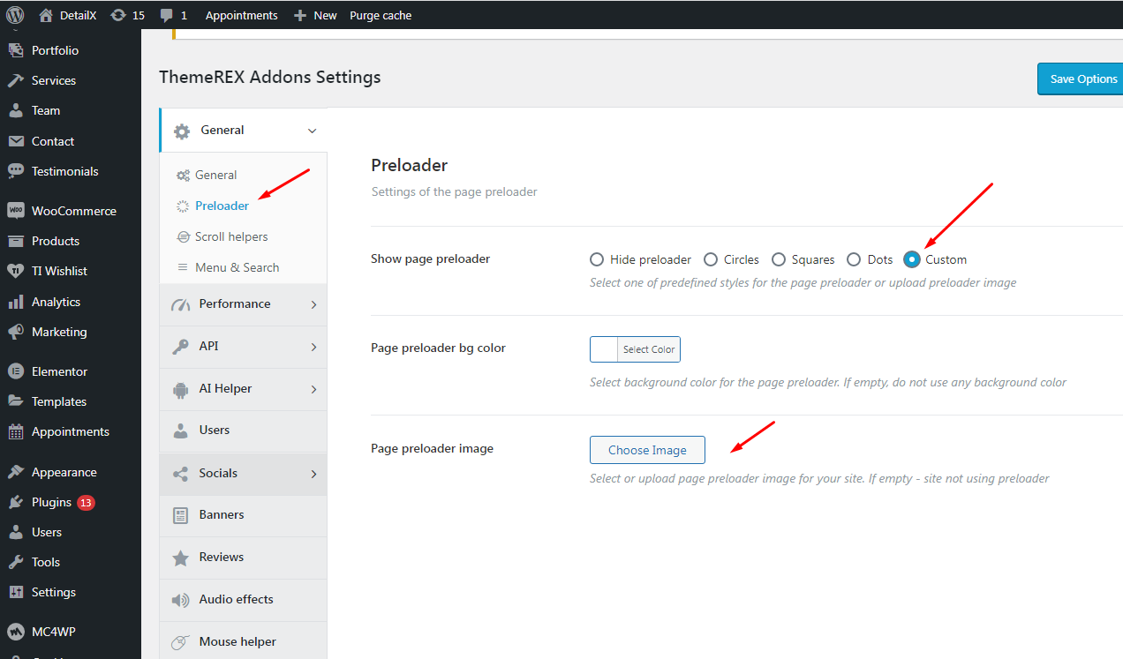Click the AI Helper android icon
Screen dimensions: 1123x659
181,389
